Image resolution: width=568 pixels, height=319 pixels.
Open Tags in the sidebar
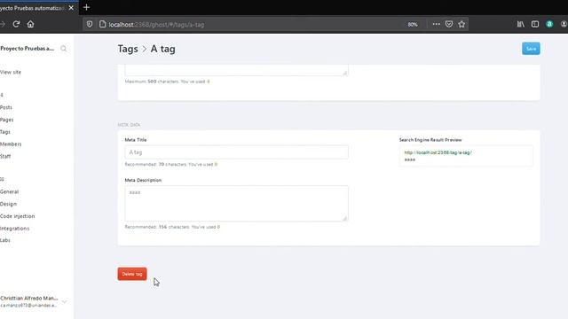click(5, 132)
